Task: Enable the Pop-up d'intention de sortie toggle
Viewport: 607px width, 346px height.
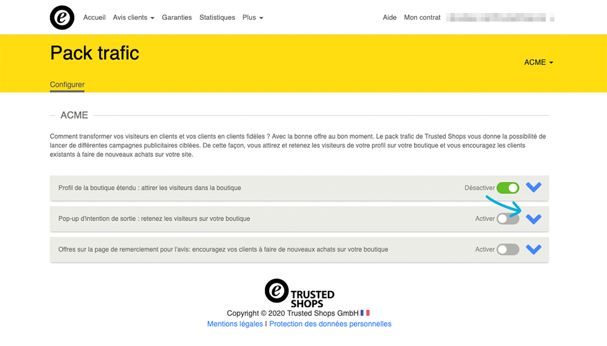Action: tap(508, 219)
